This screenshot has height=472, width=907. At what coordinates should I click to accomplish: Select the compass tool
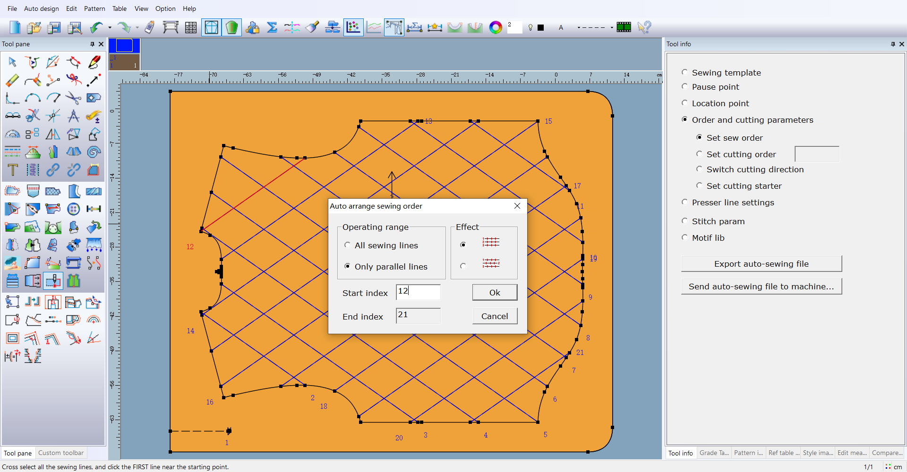click(x=73, y=116)
